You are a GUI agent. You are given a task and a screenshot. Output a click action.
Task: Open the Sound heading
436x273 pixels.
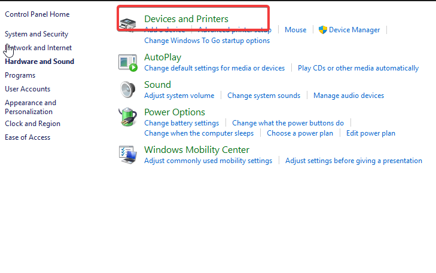coord(157,85)
